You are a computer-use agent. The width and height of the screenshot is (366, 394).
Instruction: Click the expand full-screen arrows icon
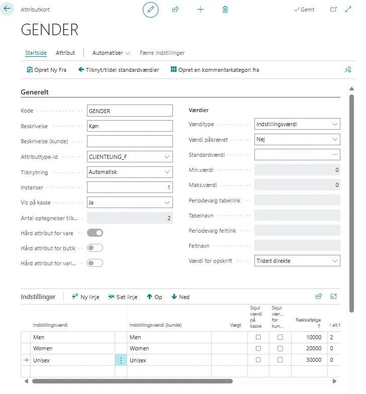tap(348, 10)
